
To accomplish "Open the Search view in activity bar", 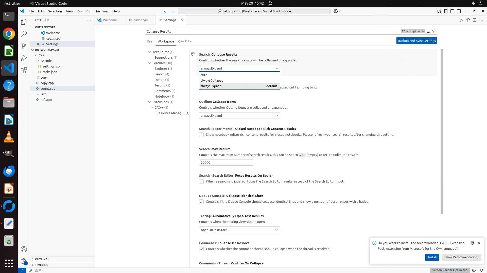I will pyautogui.click(x=24, y=34).
